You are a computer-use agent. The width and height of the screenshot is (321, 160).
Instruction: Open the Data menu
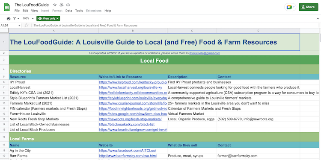69,11
